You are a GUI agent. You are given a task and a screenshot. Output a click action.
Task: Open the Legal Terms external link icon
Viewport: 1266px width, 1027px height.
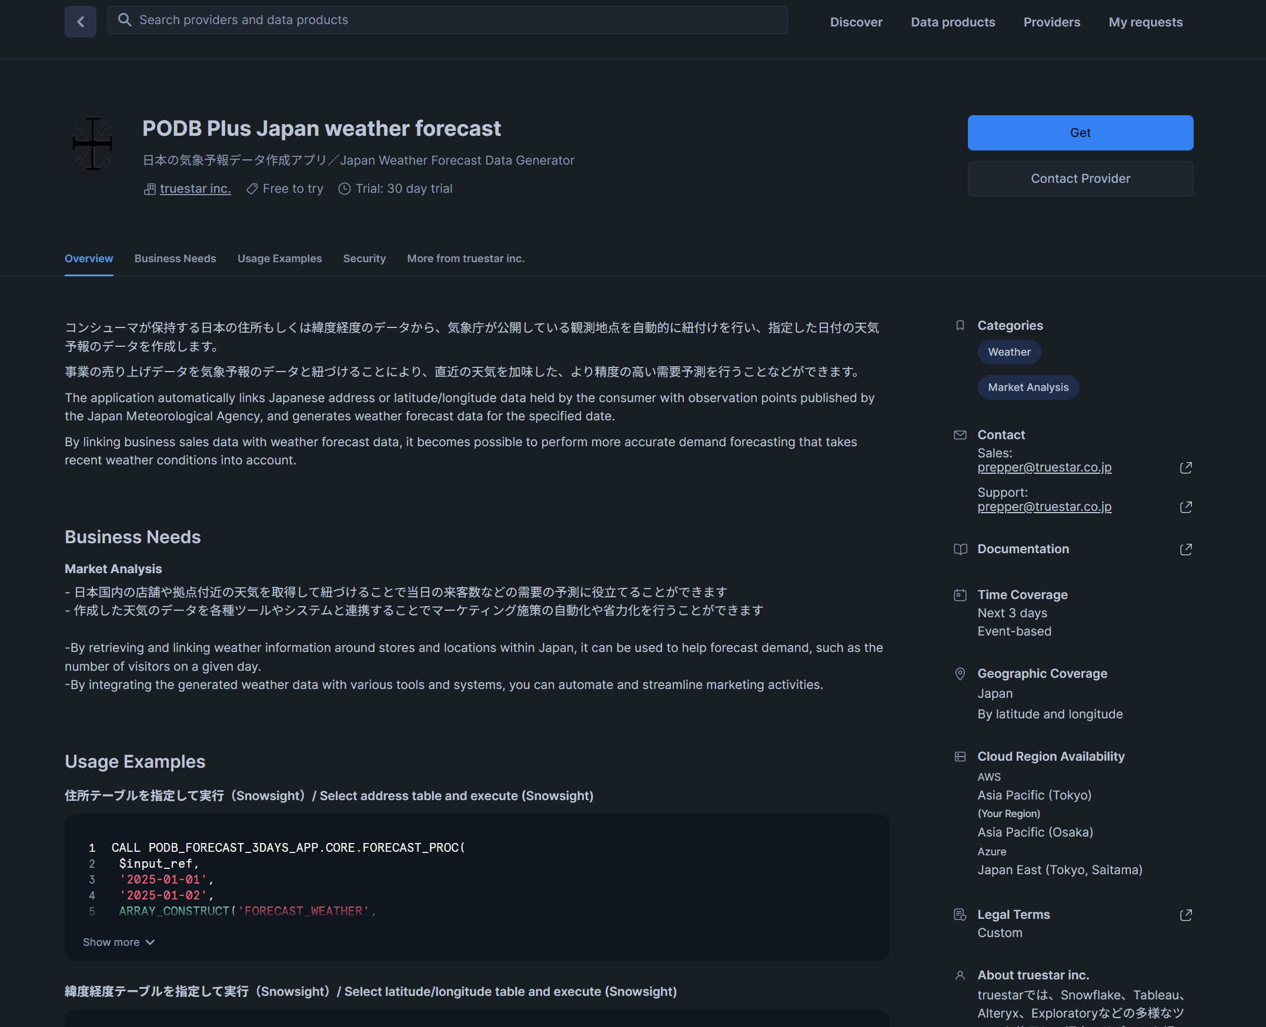coord(1185,915)
